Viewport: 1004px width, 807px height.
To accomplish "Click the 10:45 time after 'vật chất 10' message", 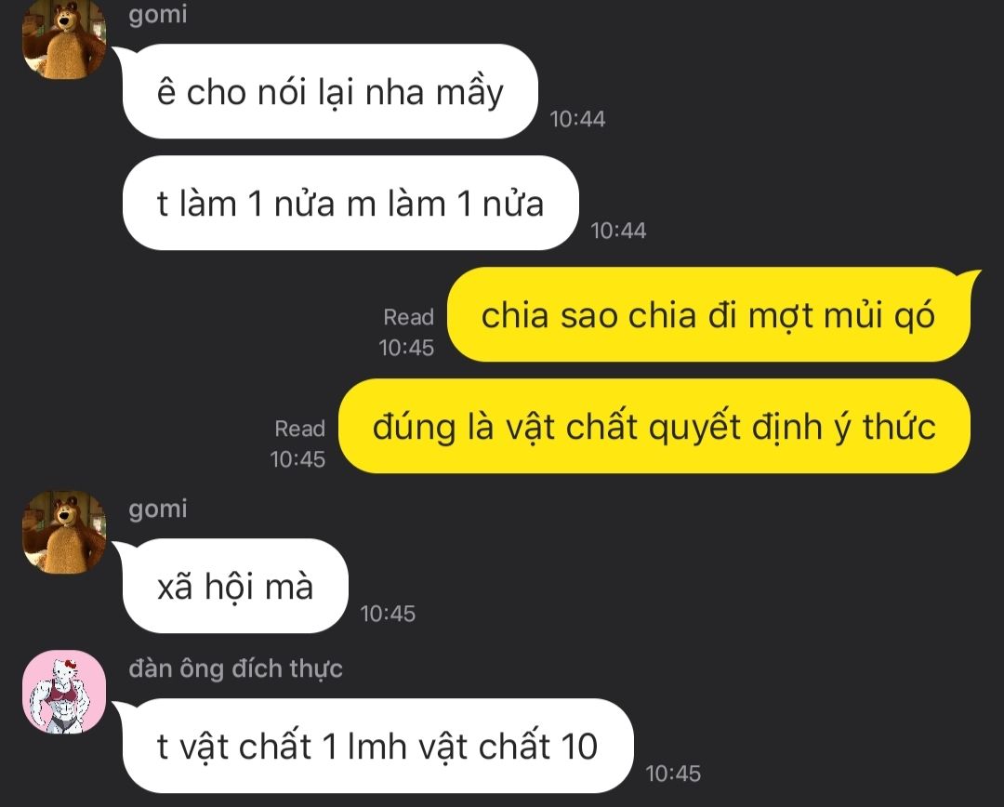I will [673, 773].
